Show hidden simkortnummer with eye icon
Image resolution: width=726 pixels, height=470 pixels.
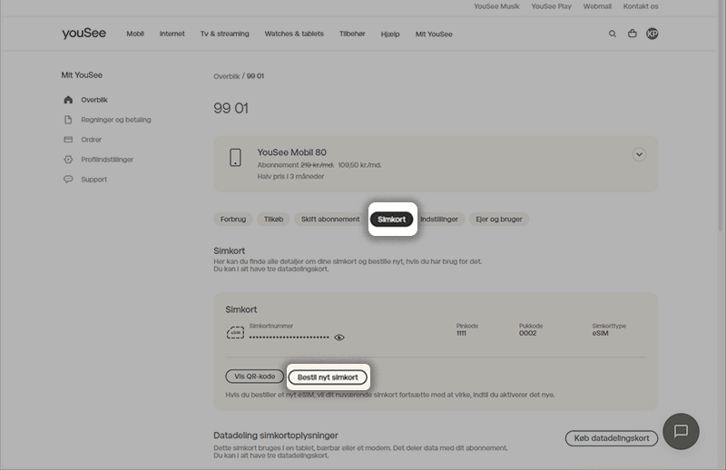pyautogui.click(x=339, y=337)
